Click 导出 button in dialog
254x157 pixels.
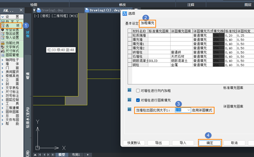[158, 143]
